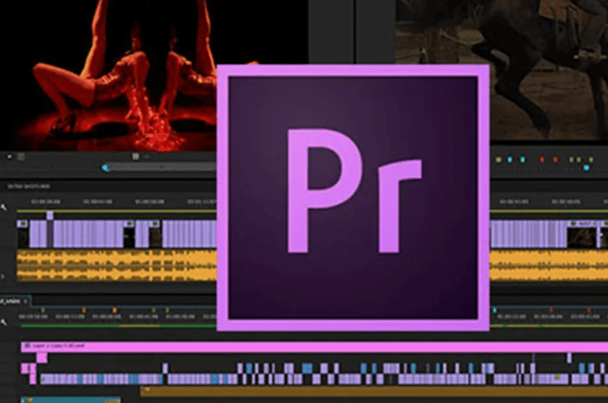This screenshot has width=608, height=403.
Task: Click the leftmost yellow marker on the lower timeline ruler
Action: click(x=43, y=310)
